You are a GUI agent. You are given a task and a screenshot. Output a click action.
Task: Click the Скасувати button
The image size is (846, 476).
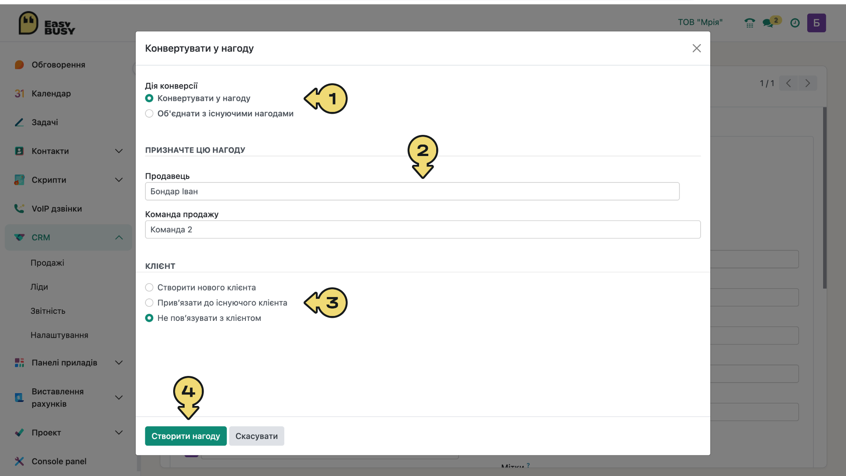tap(256, 436)
